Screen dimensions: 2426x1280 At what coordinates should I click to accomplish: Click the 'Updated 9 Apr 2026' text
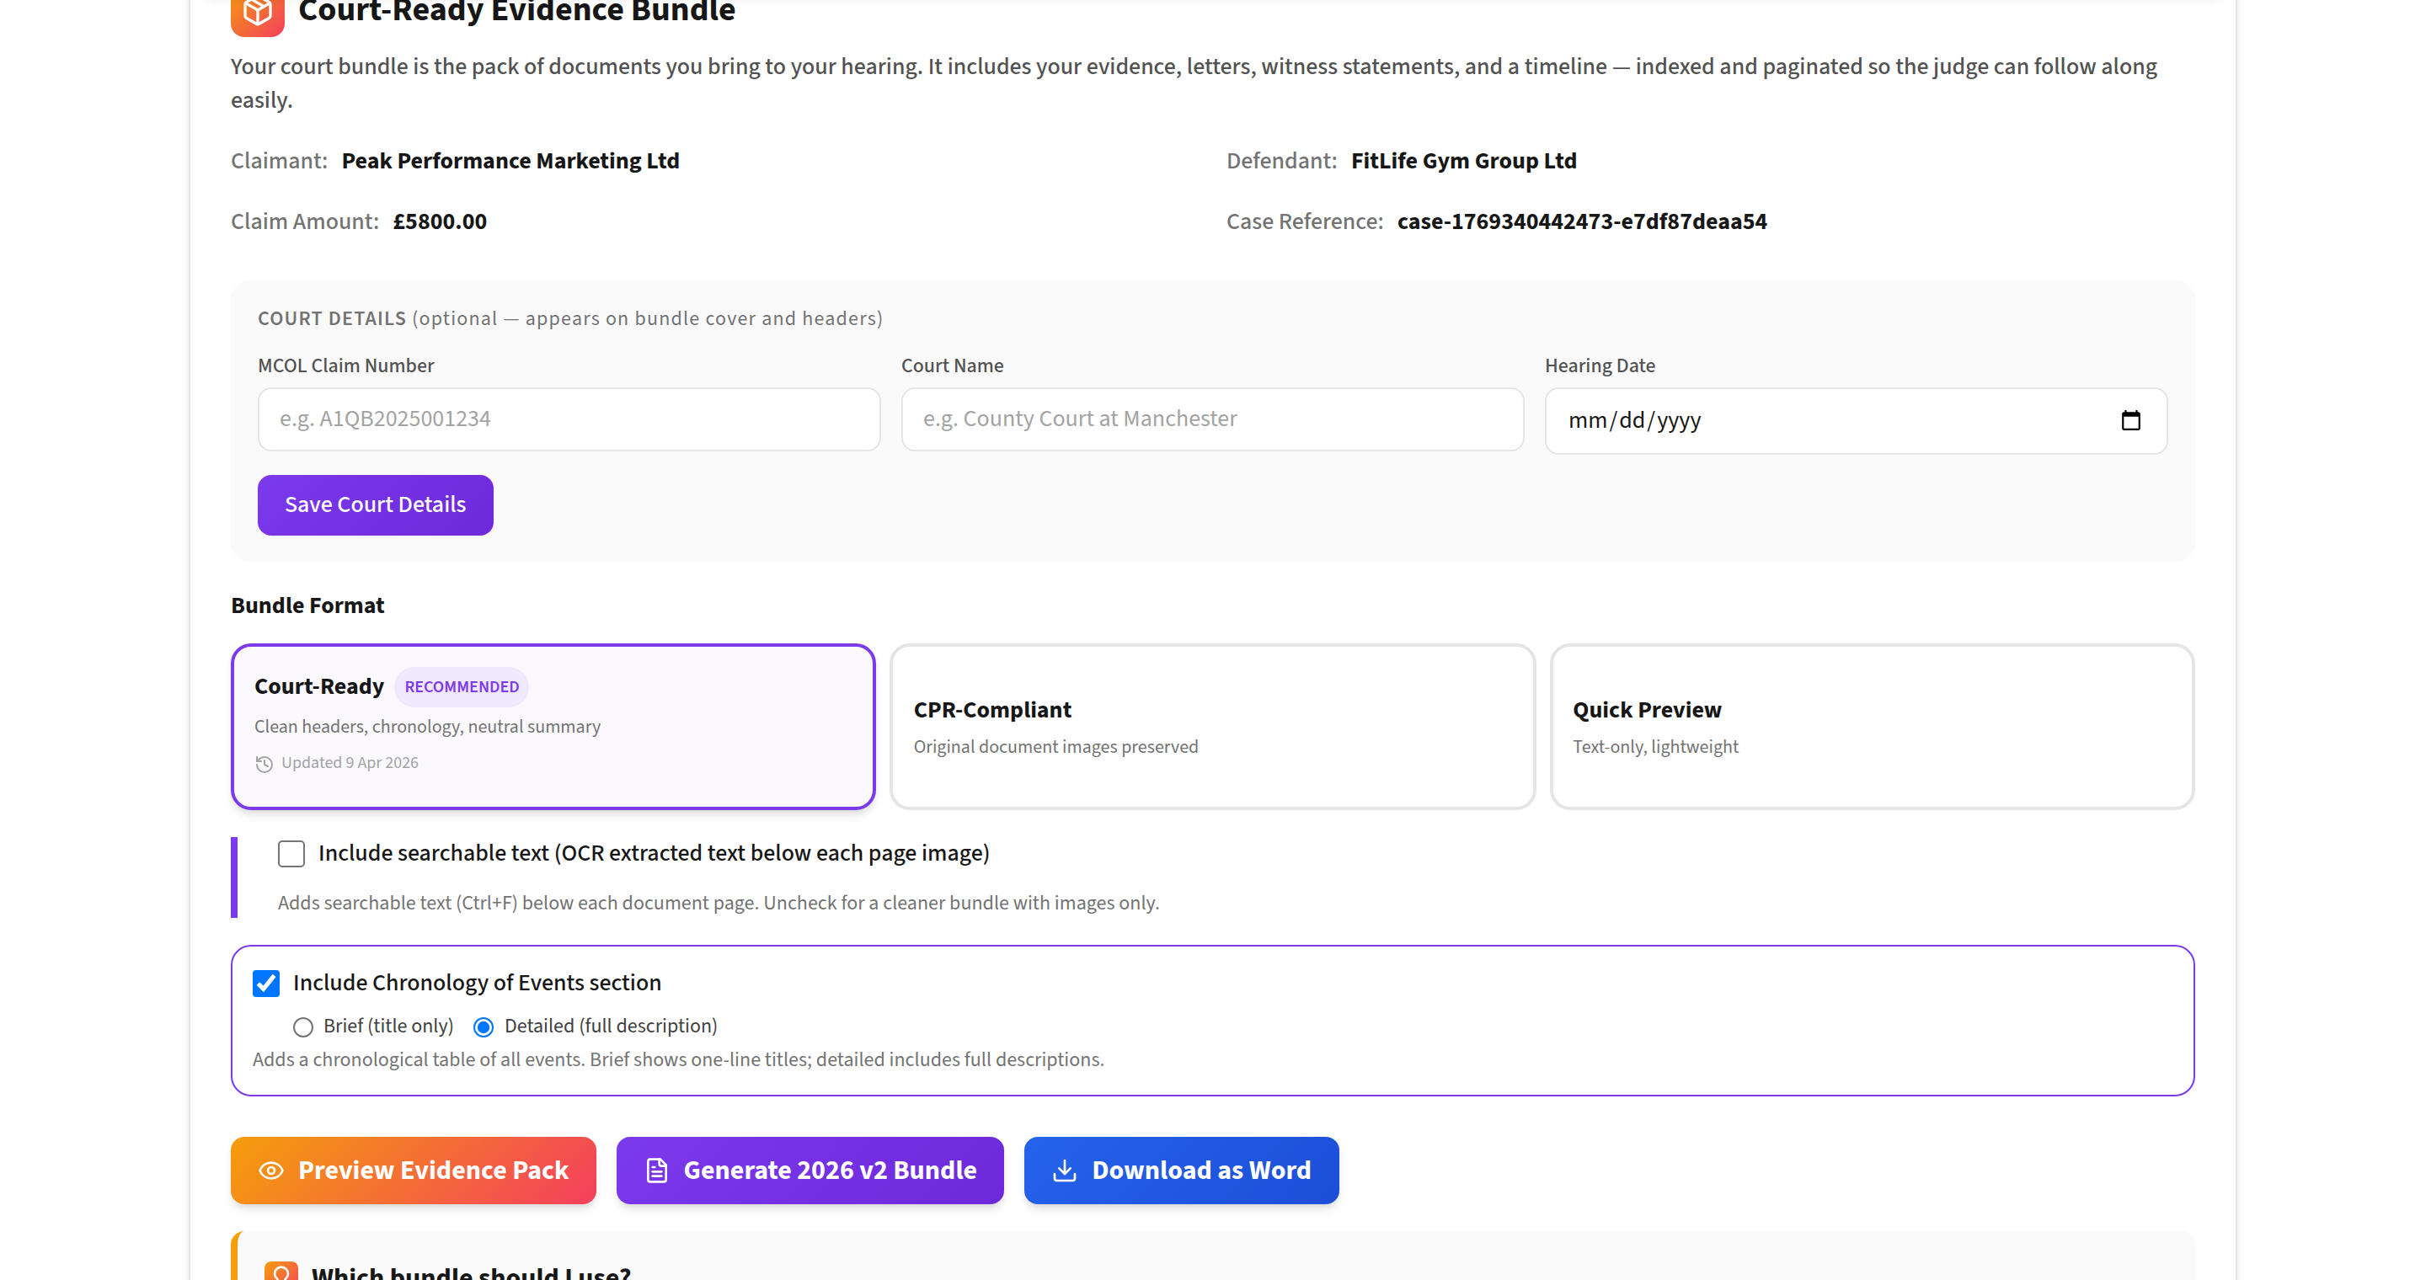(x=350, y=763)
